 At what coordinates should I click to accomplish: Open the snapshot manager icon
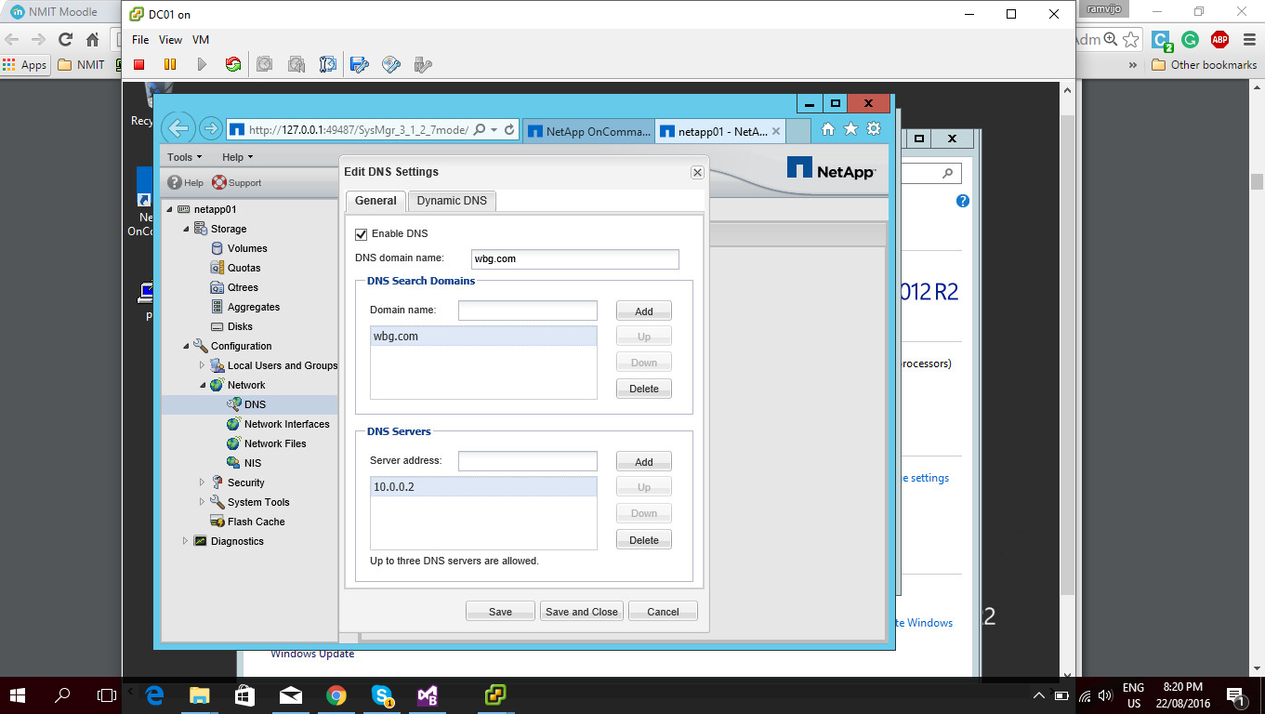[x=327, y=64]
